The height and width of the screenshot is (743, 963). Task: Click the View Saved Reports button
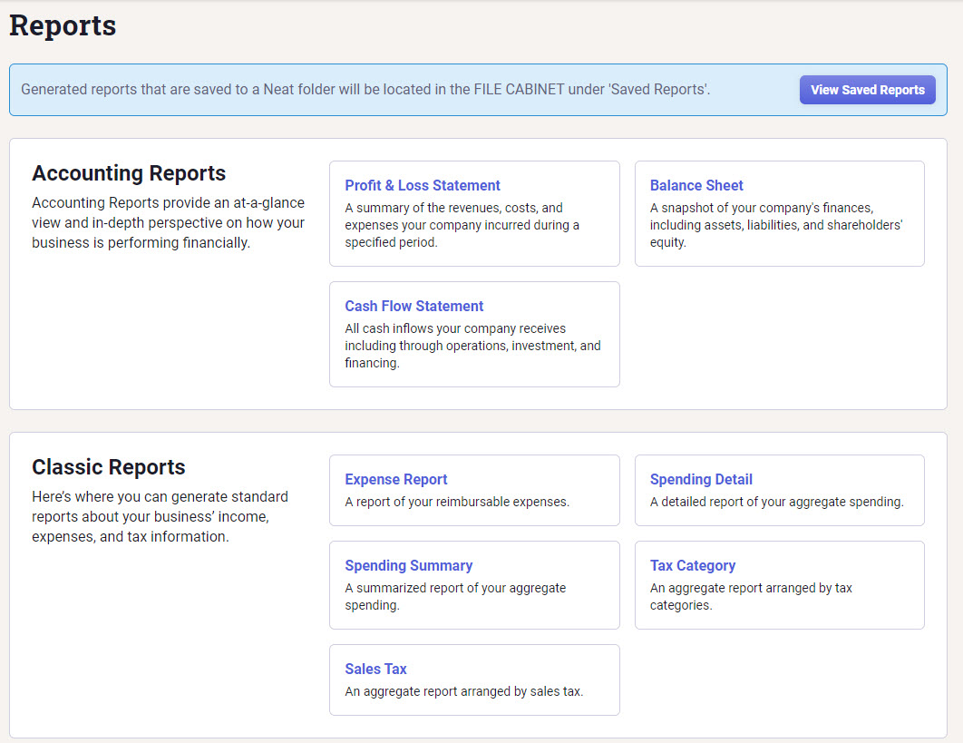click(867, 90)
